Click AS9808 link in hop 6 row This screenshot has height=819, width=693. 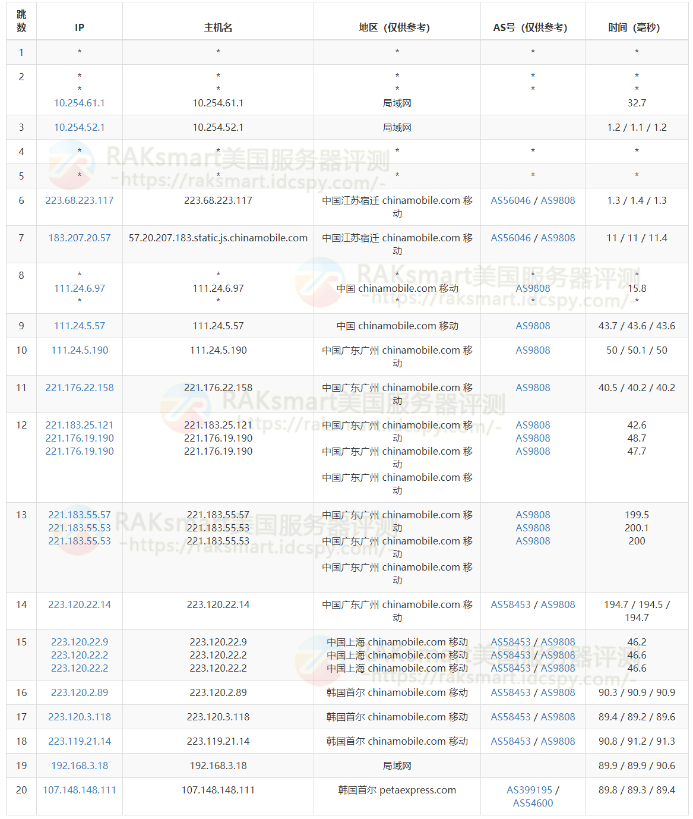click(x=558, y=200)
